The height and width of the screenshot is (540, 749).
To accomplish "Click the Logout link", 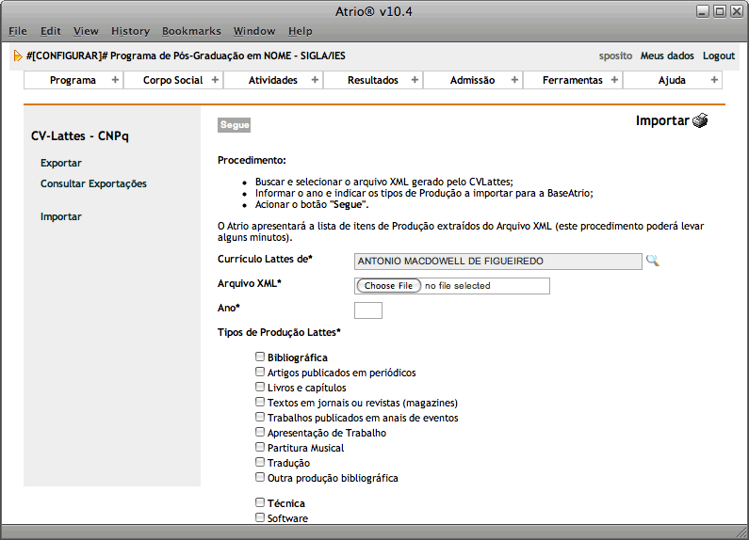I will (x=718, y=56).
